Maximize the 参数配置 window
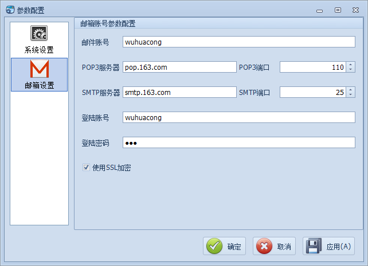The height and width of the screenshot is (266, 368). click(338, 10)
